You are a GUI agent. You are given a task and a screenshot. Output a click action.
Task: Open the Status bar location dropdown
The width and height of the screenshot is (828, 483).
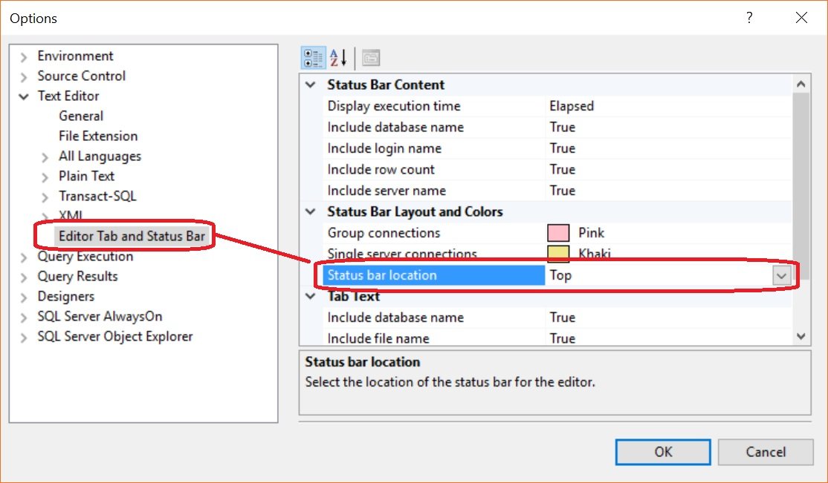[x=781, y=275]
